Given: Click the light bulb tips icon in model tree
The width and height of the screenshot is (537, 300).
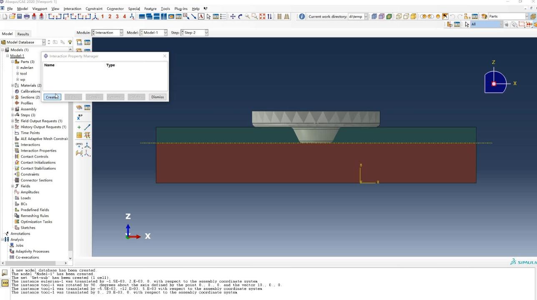Looking at the screenshot, I should click(x=70, y=42).
